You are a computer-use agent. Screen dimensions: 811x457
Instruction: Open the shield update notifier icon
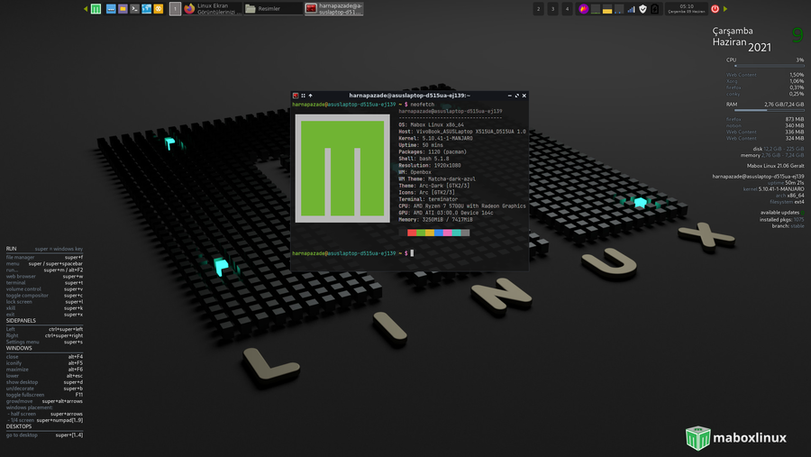click(x=642, y=9)
